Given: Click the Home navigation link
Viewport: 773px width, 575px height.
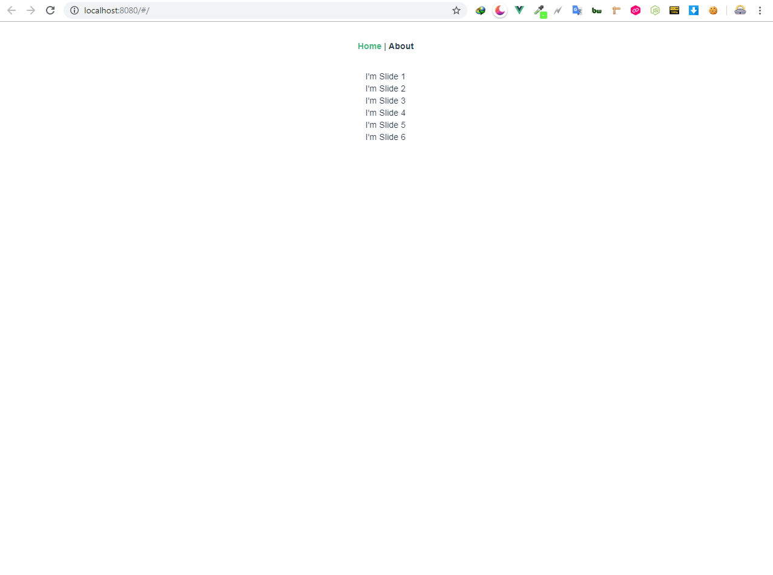Looking at the screenshot, I should point(369,46).
